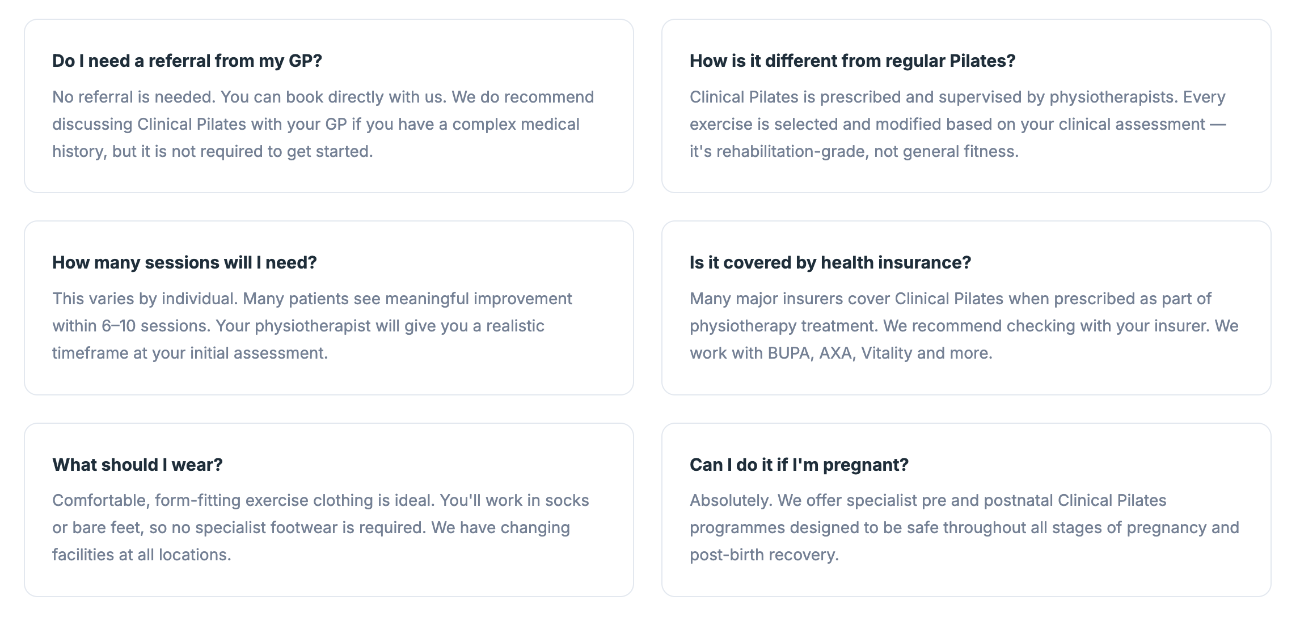
Task: Click the 'How many sessions will I need?' heading
Action: [184, 262]
